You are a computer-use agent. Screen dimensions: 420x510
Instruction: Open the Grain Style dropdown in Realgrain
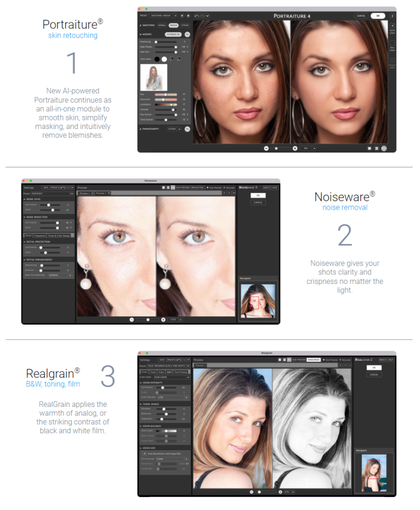[171, 377]
